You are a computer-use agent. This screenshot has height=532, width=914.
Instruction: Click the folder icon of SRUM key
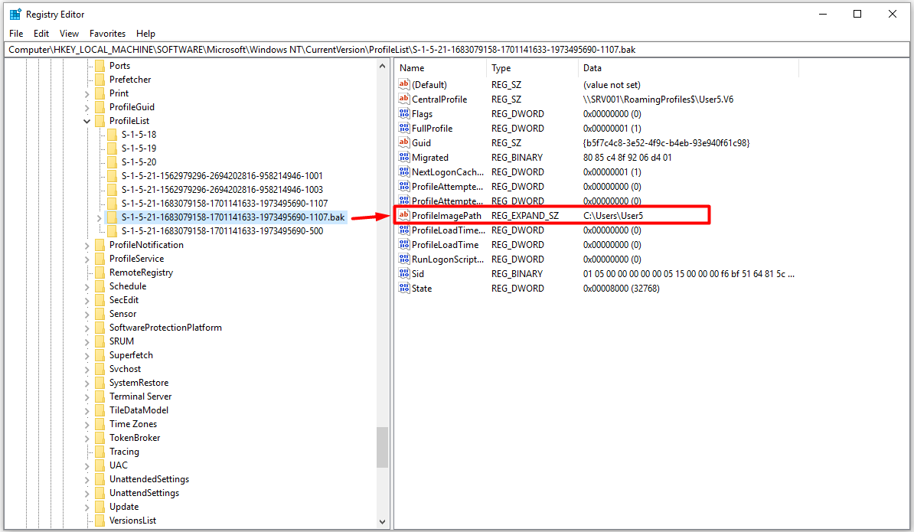pyautogui.click(x=100, y=341)
